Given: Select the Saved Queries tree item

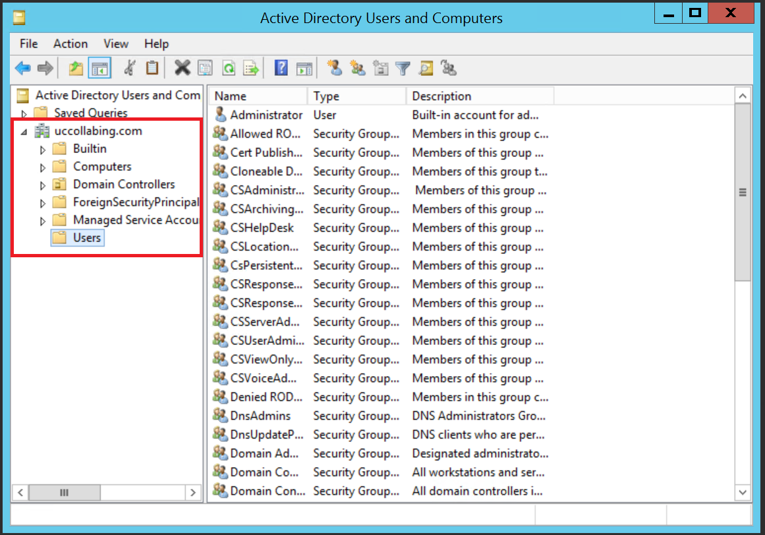Looking at the screenshot, I should point(91,113).
